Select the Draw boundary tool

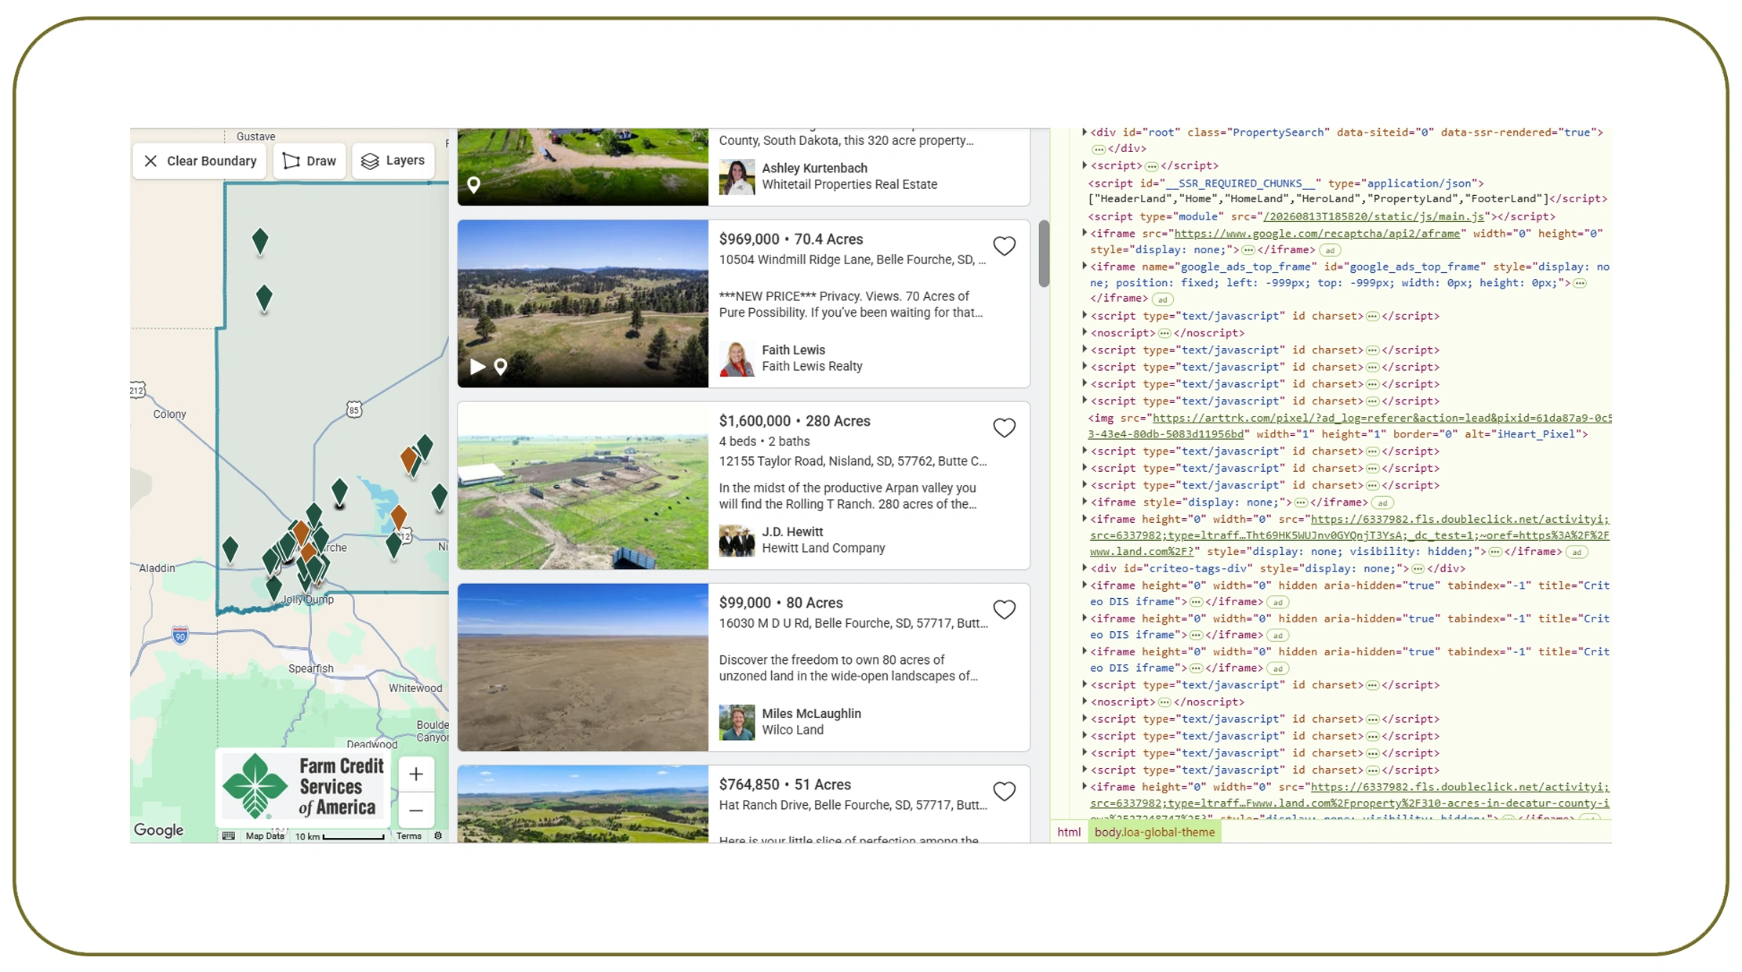coord(310,161)
